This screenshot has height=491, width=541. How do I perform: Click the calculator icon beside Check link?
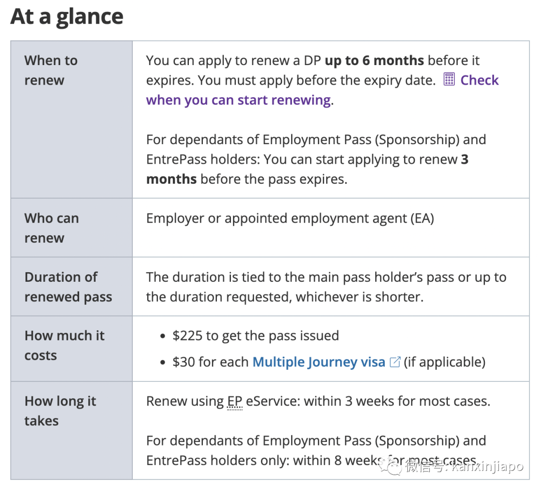[x=449, y=80]
